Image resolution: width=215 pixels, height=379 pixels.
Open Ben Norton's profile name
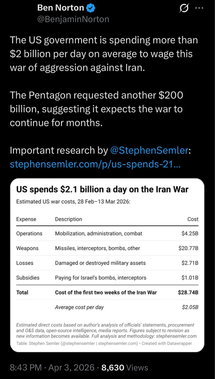click(x=61, y=8)
